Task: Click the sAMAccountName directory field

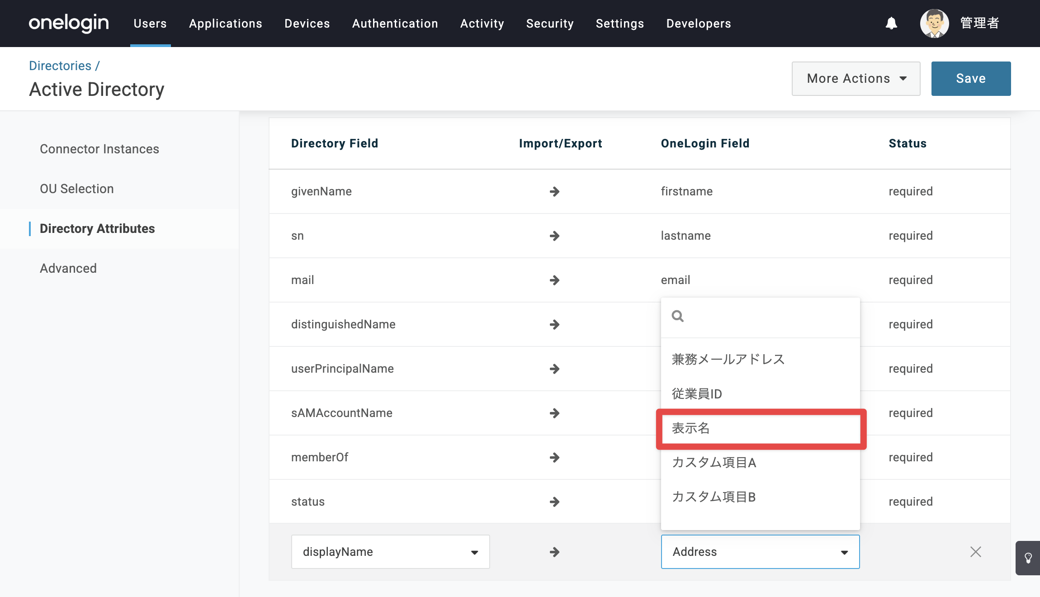Action: pyautogui.click(x=342, y=413)
